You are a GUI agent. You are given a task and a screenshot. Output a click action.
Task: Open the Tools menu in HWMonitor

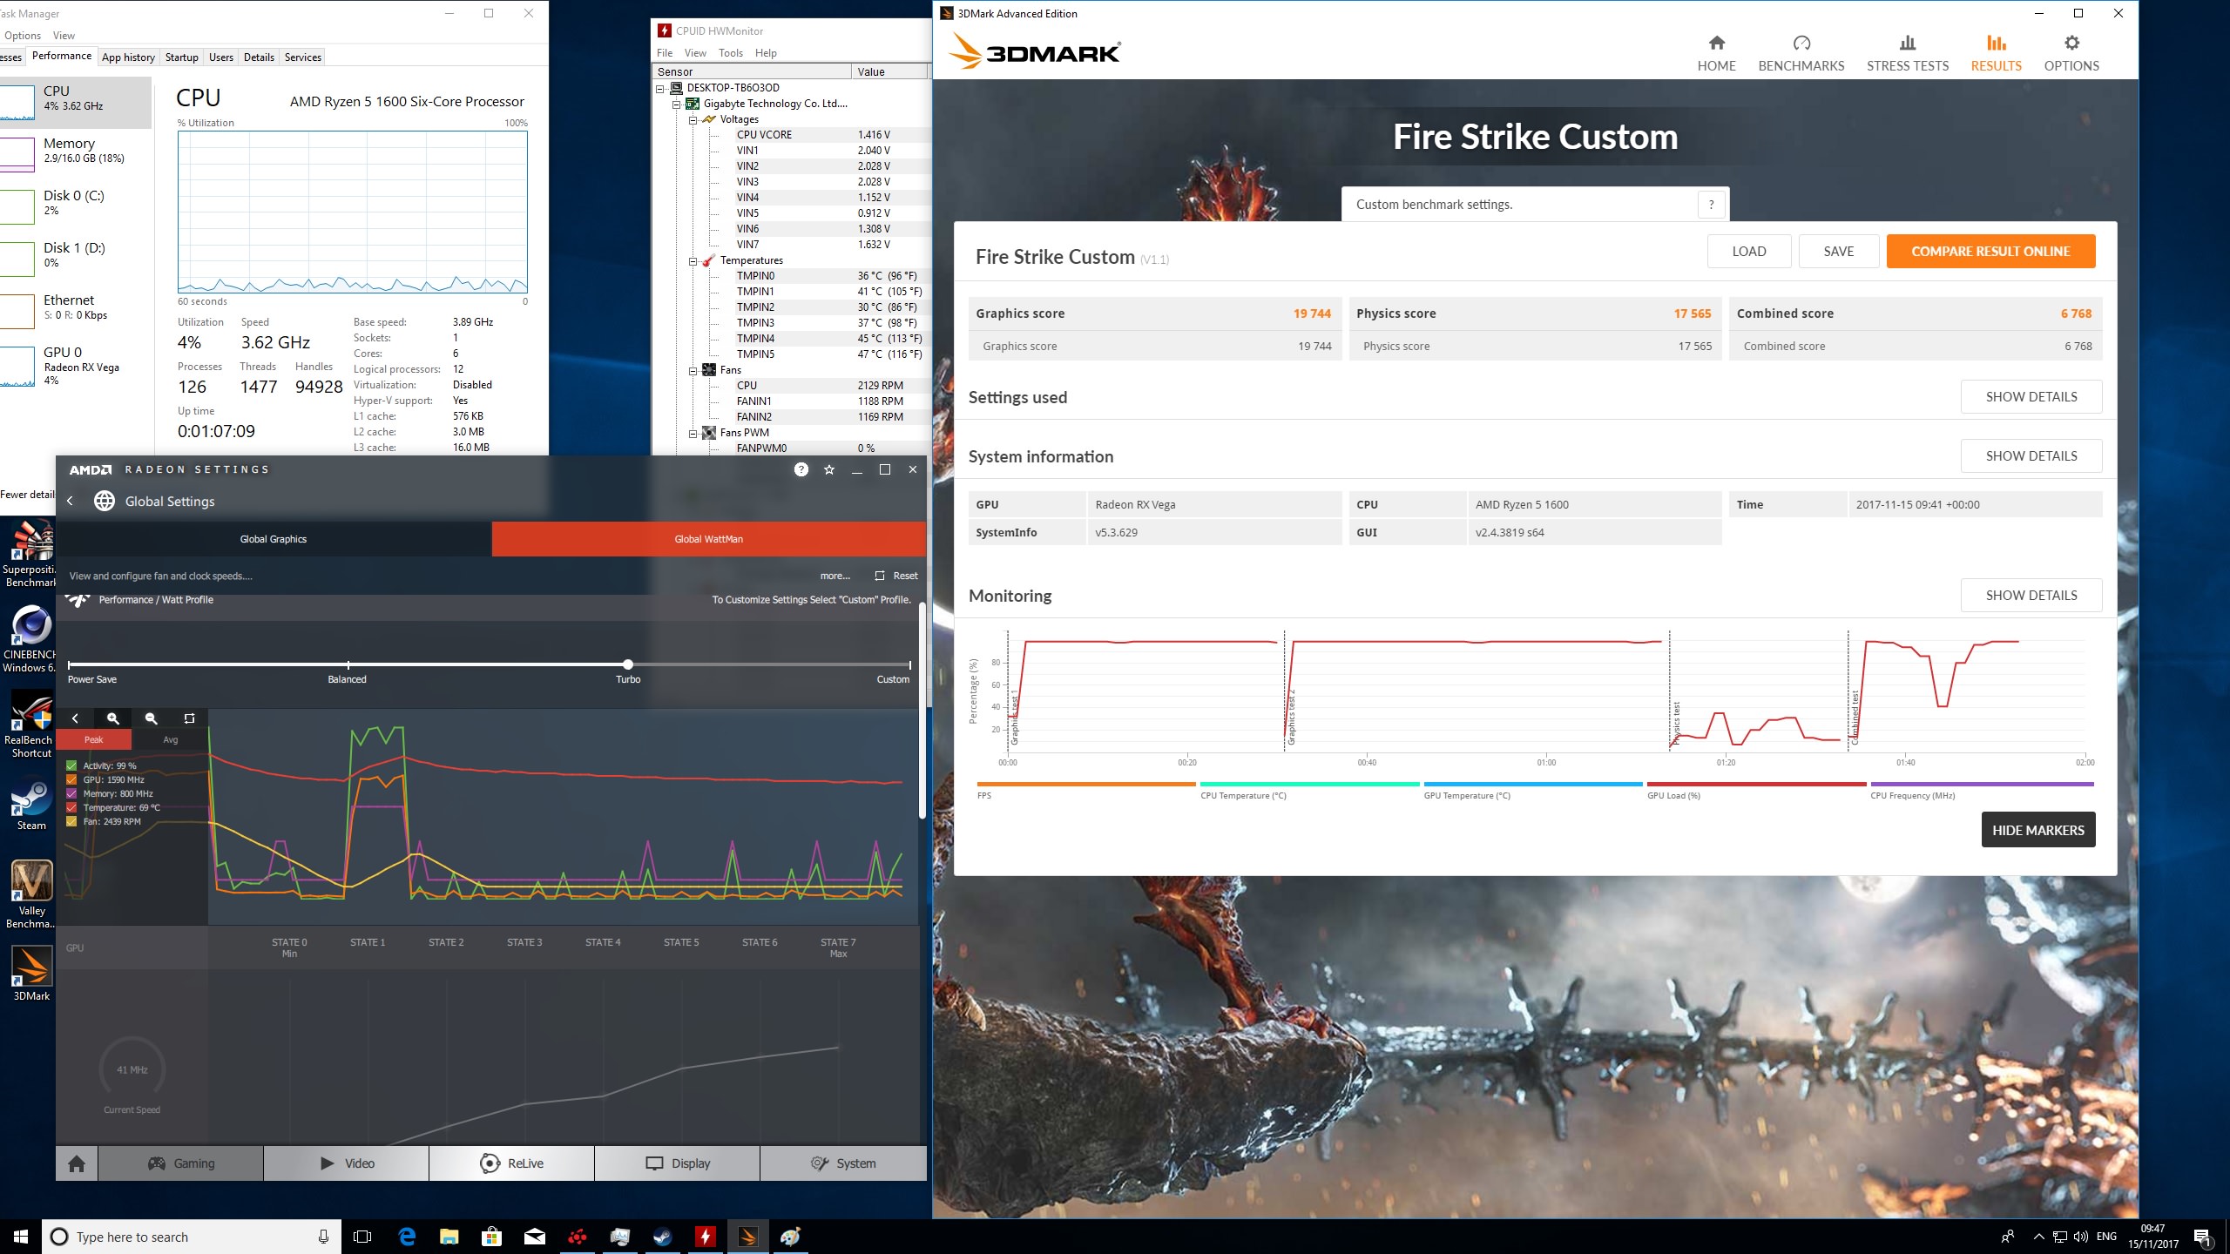coord(730,53)
